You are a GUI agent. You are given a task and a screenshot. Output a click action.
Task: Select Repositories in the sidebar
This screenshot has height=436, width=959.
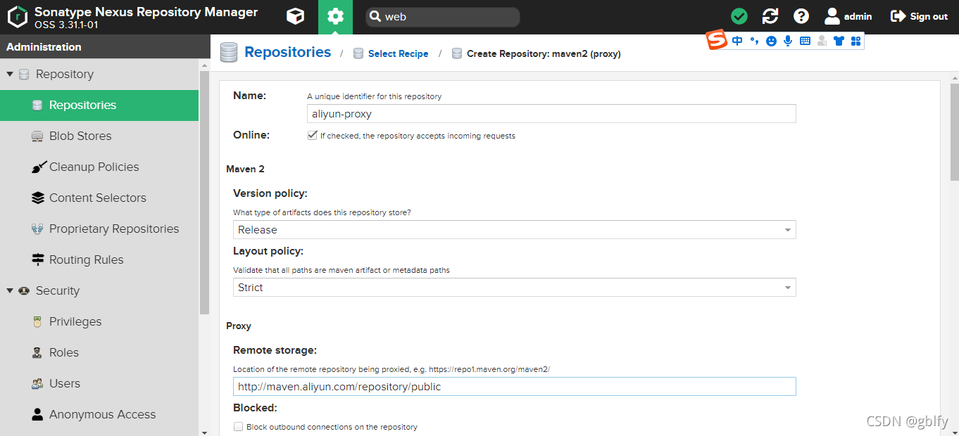[99, 105]
